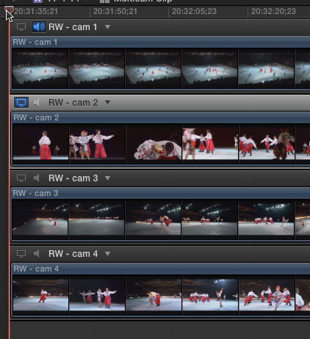Click cam 2 thumbnail of bowing dancer close-up
Screen dimensions: 310x339
[154, 144]
